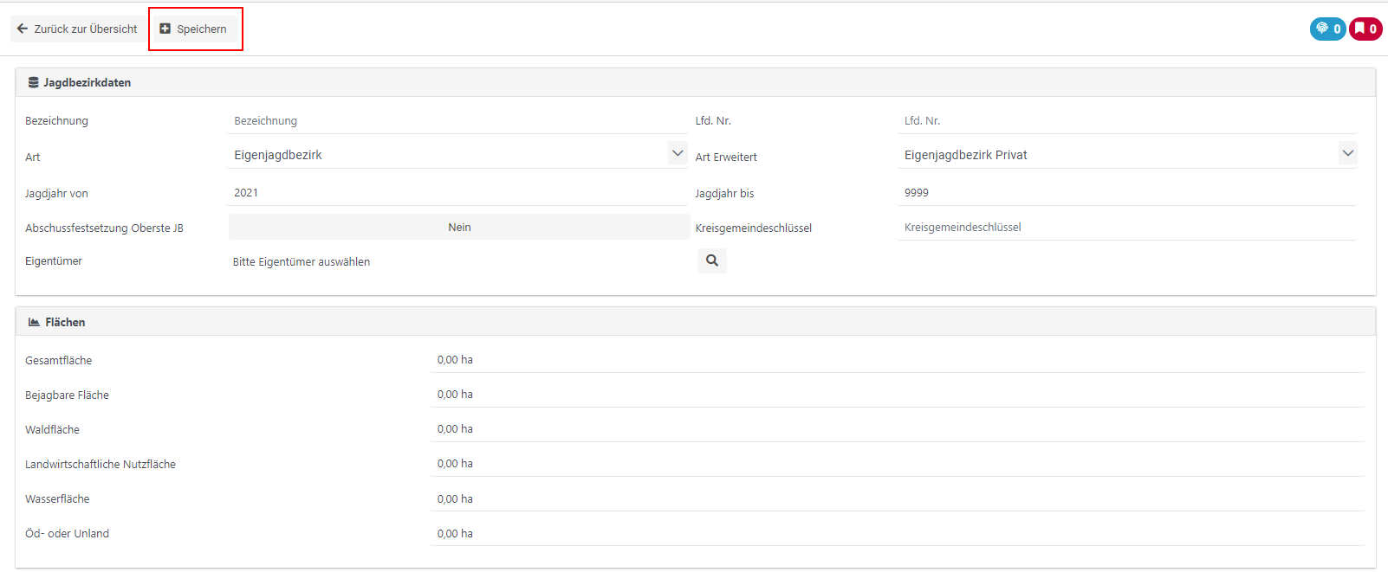Go back via Zurück zur Übersicht
Image resolution: width=1388 pixels, height=572 pixels.
[78, 29]
